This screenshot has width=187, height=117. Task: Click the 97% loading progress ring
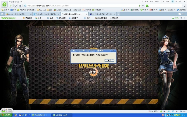[94, 72]
